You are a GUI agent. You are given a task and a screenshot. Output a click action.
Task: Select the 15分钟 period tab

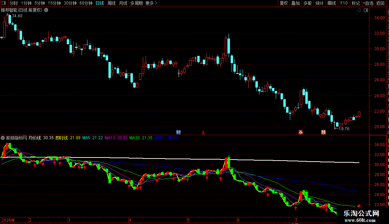54,3
